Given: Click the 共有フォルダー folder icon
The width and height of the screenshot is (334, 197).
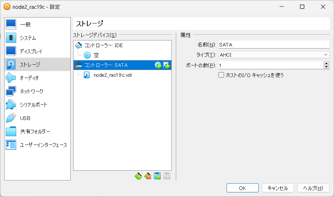Looking at the screenshot, I should [x=11, y=131].
